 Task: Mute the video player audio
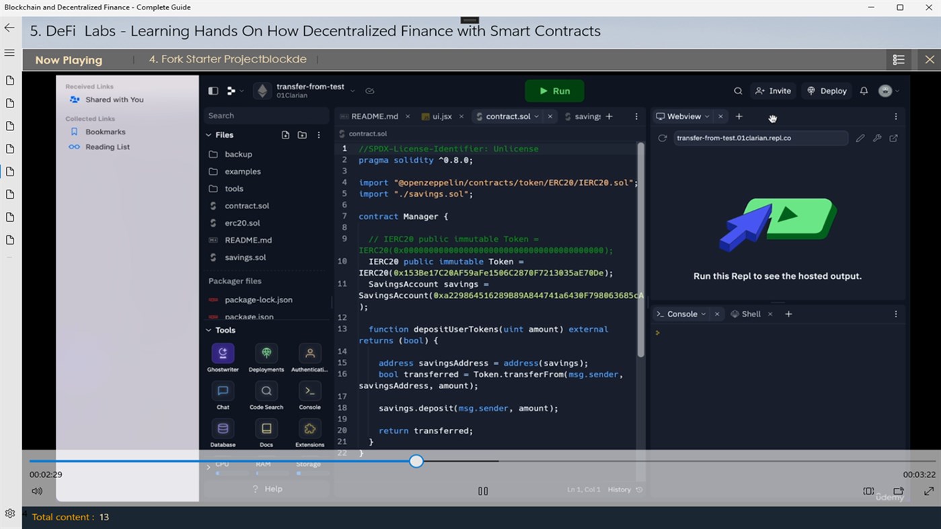coord(37,491)
